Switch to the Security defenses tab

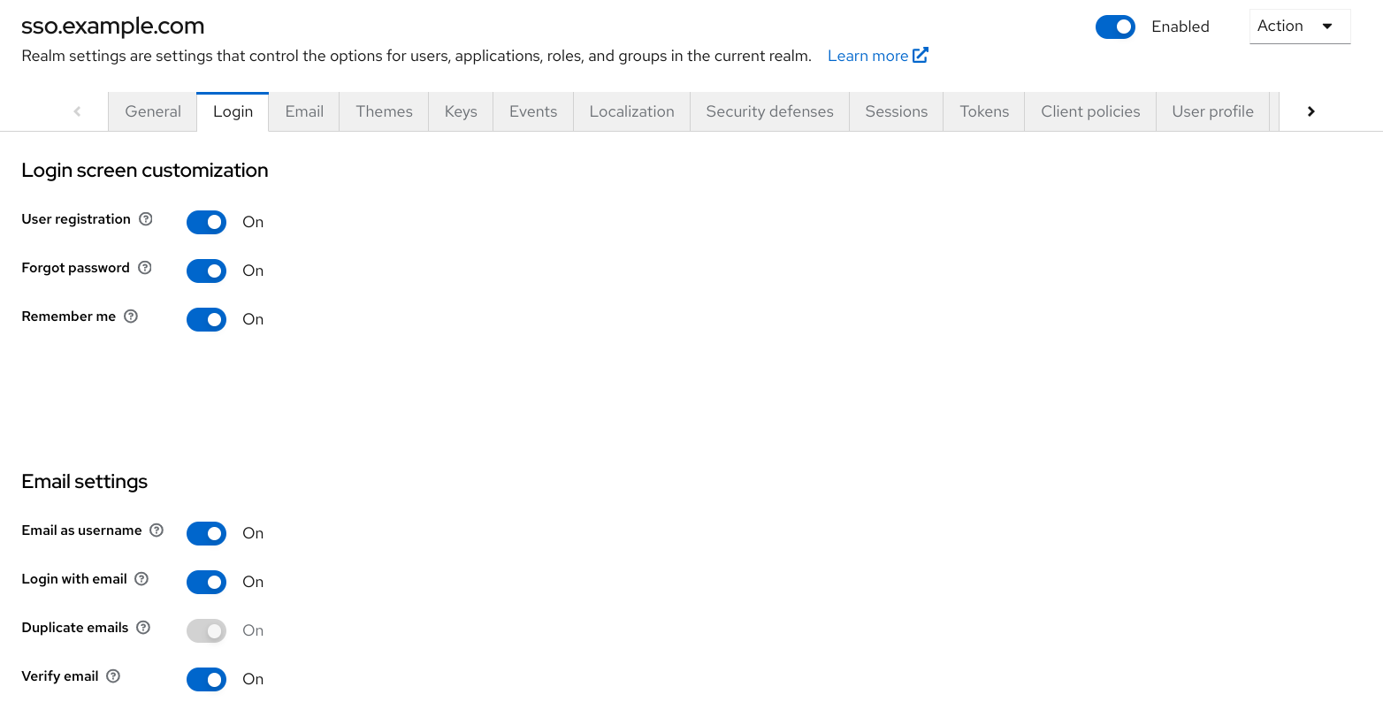pos(769,111)
